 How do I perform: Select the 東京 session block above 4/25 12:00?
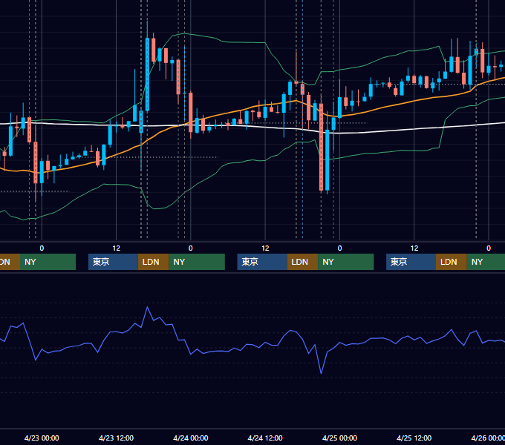(411, 262)
